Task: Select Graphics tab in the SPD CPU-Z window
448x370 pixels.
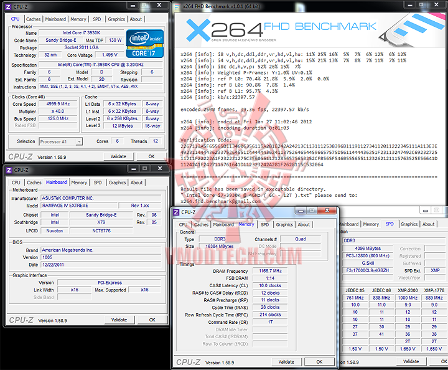Action: pos(409,224)
